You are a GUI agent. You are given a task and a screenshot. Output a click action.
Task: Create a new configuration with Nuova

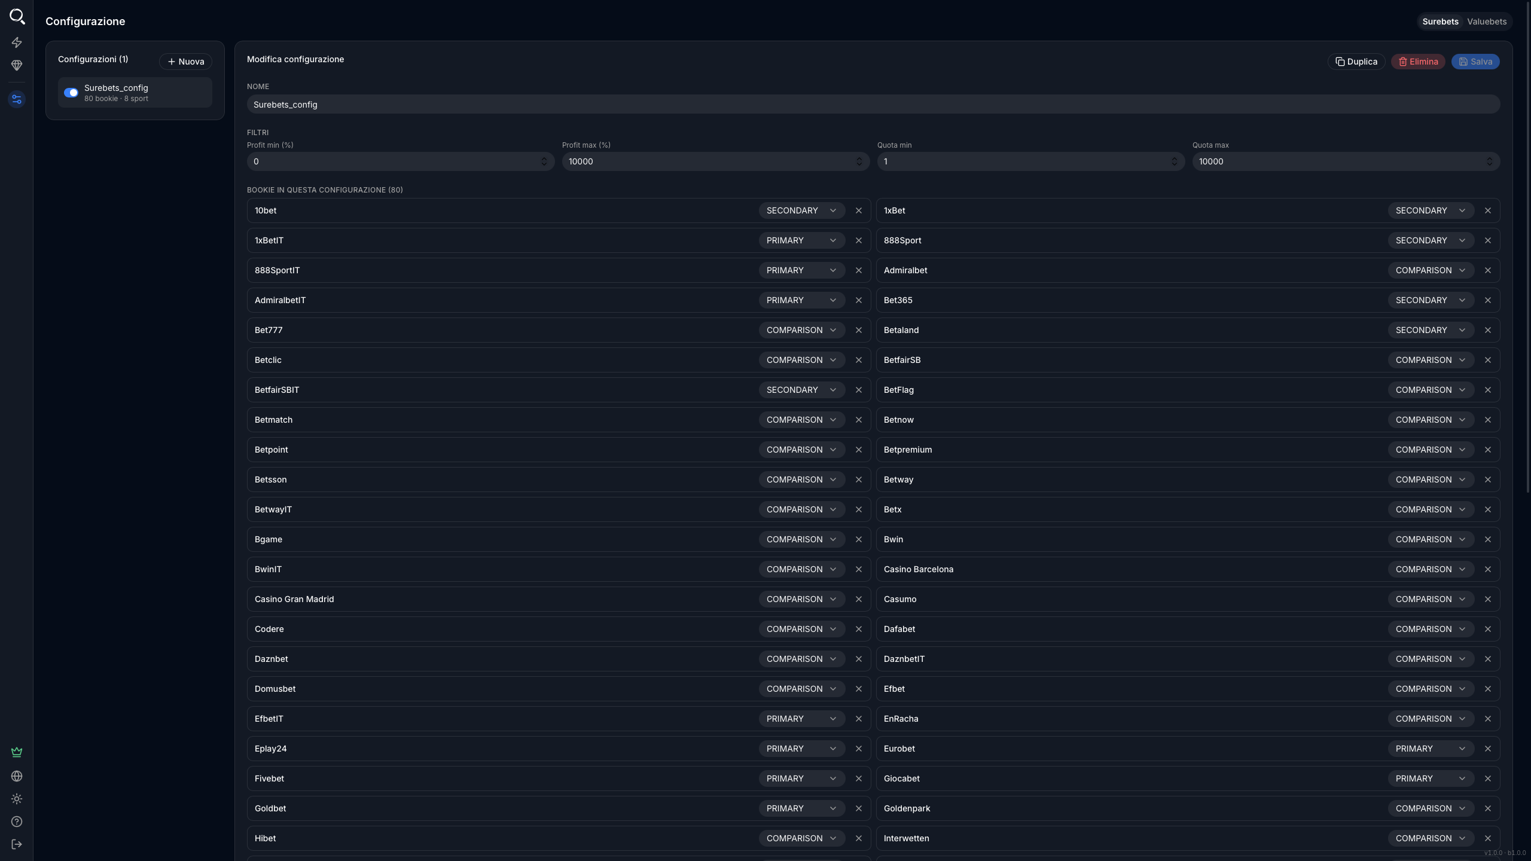click(185, 62)
